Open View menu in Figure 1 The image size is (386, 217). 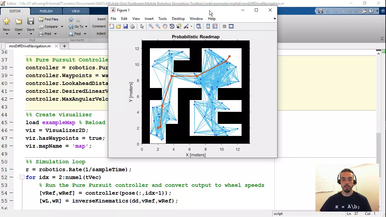[x=136, y=19]
